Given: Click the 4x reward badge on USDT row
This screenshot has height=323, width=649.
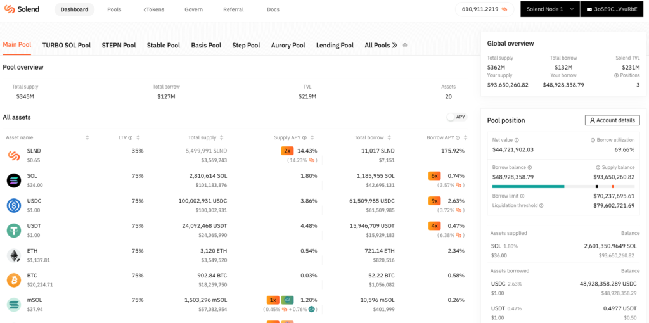Looking at the screenshot, I should pyautogui.click(x=435, y=226).
